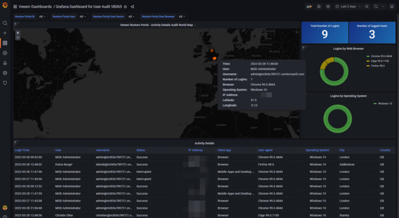Viewport: 399px width, 218px height.
Task: Sort table by City column
Action: click(x=342, y=150)
